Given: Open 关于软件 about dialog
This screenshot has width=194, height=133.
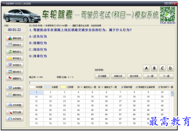Looking at the screenshot, I should coord(15,119).
